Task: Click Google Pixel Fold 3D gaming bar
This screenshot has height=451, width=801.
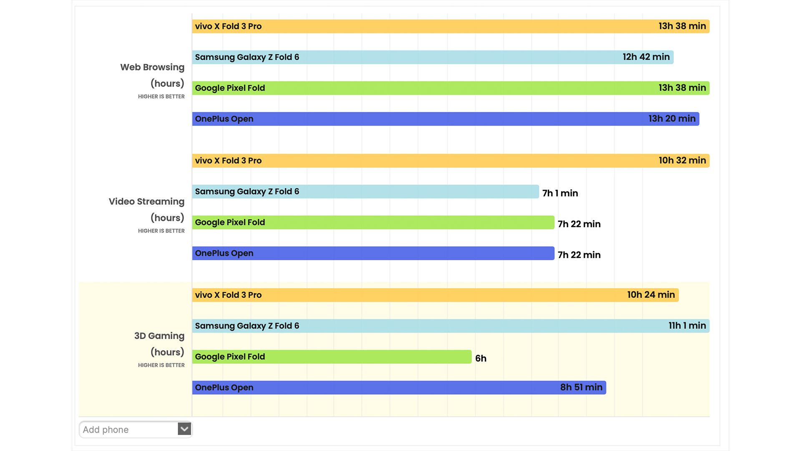Action: (x=332, y=357)
